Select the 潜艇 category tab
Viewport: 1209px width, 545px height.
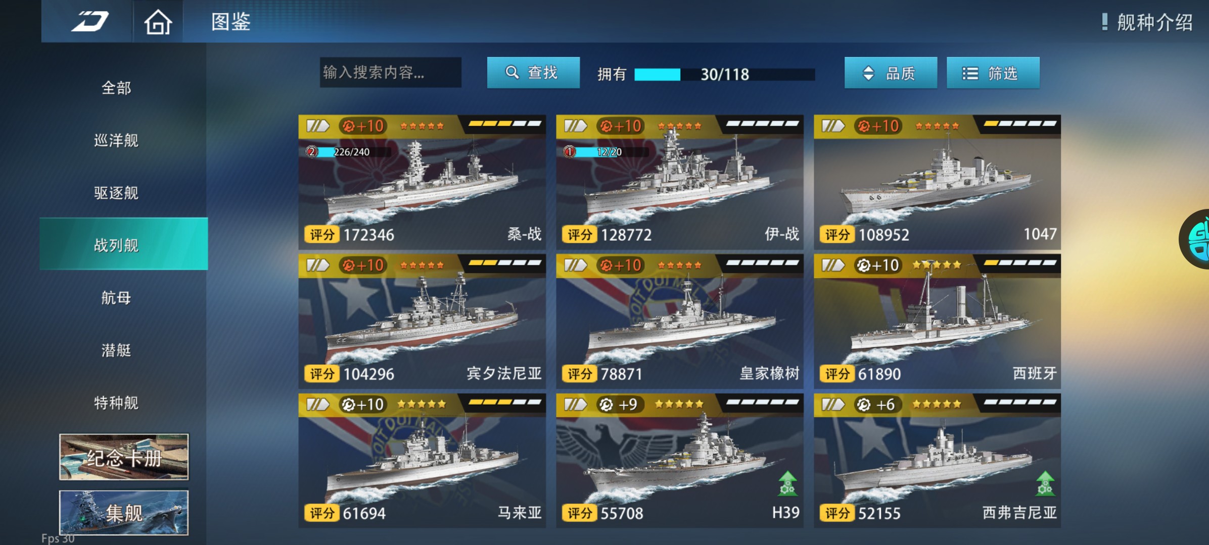tap(116, 350)
